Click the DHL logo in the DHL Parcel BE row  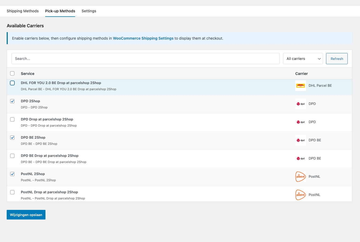(x=301, y=86)
